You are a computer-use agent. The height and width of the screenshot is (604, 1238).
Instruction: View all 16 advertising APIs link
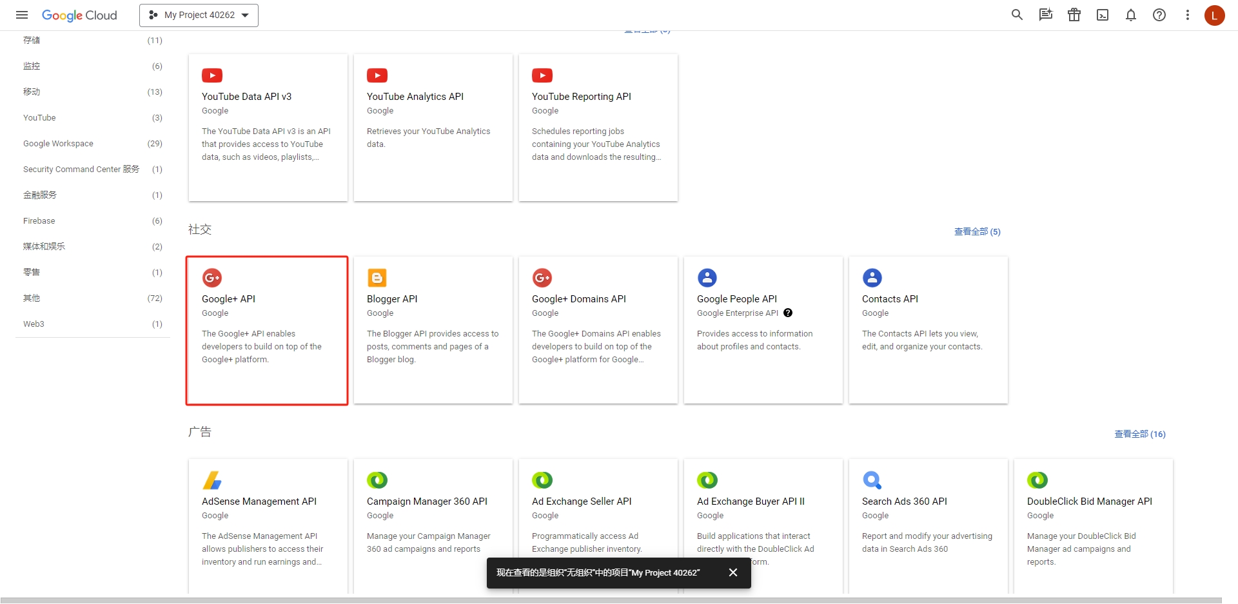tap(1139, 434)
